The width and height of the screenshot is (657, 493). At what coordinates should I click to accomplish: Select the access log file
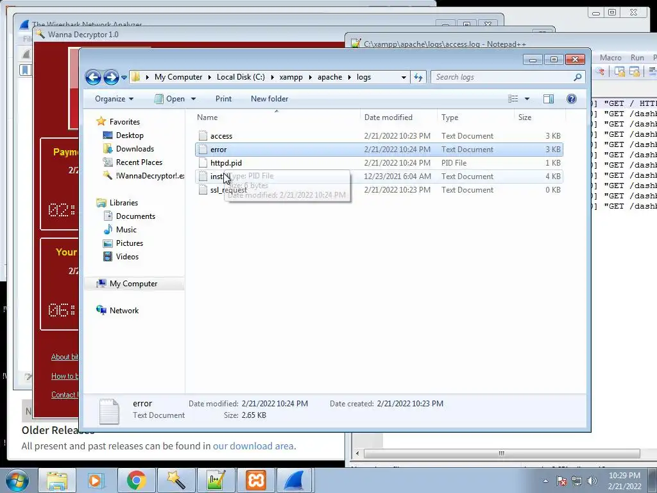(379, 136)
